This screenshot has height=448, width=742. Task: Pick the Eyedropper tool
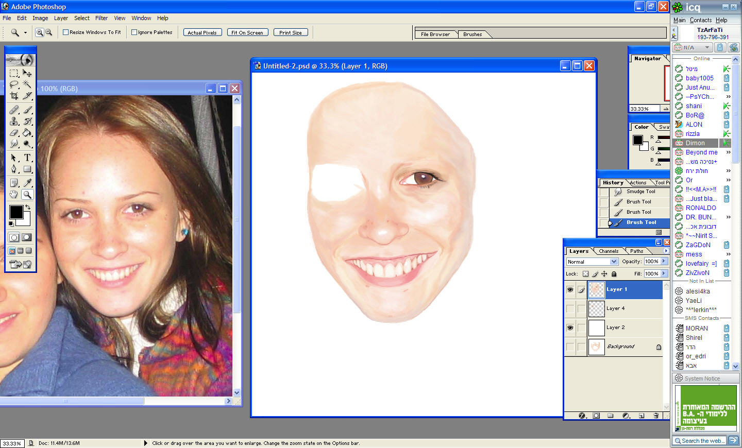point(27,183)
